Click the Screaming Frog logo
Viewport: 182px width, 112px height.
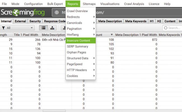pyautogui.click(x=25, y=13)
